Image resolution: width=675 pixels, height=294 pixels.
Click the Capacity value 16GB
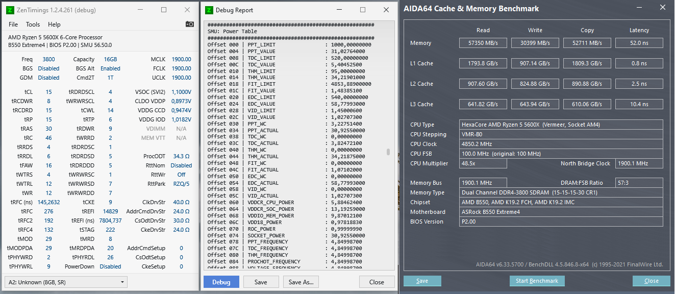point(110,59)
